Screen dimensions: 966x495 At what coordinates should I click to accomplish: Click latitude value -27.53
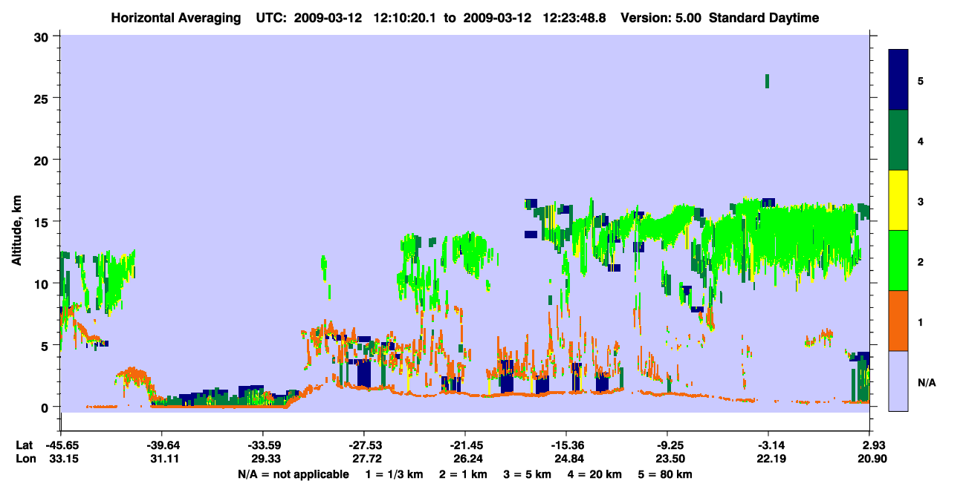click(x=364, y=445)
